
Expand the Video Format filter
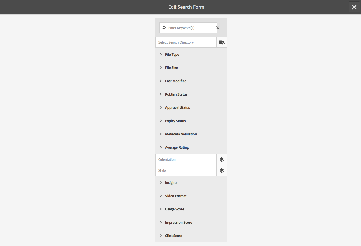coord(191,196)
